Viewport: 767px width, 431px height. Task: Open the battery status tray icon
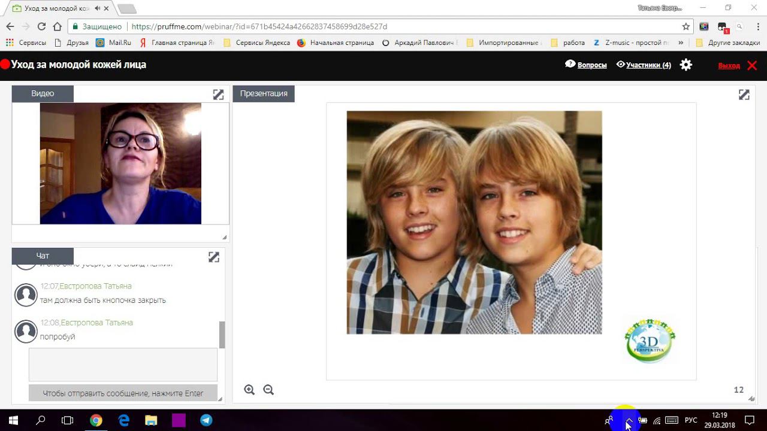[642, 420]
